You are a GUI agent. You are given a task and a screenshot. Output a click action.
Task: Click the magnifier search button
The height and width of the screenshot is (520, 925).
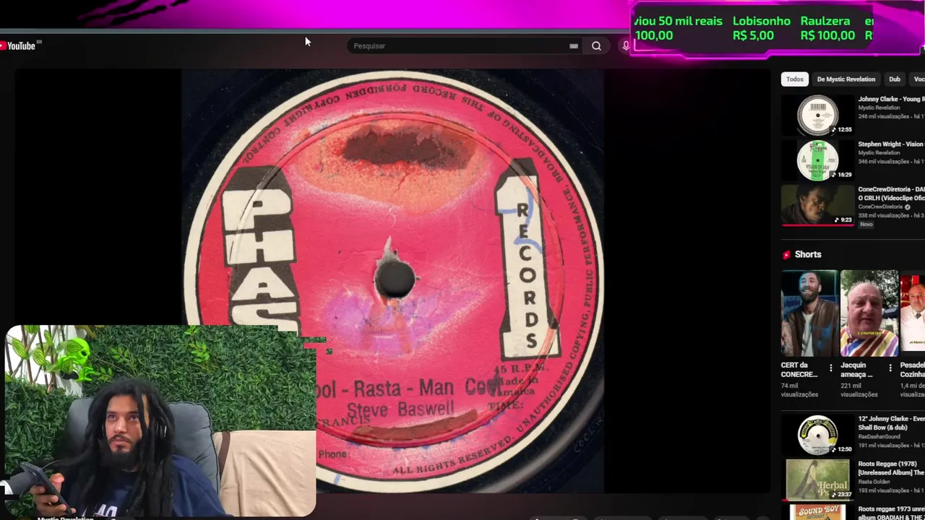[x=596, y=45]
